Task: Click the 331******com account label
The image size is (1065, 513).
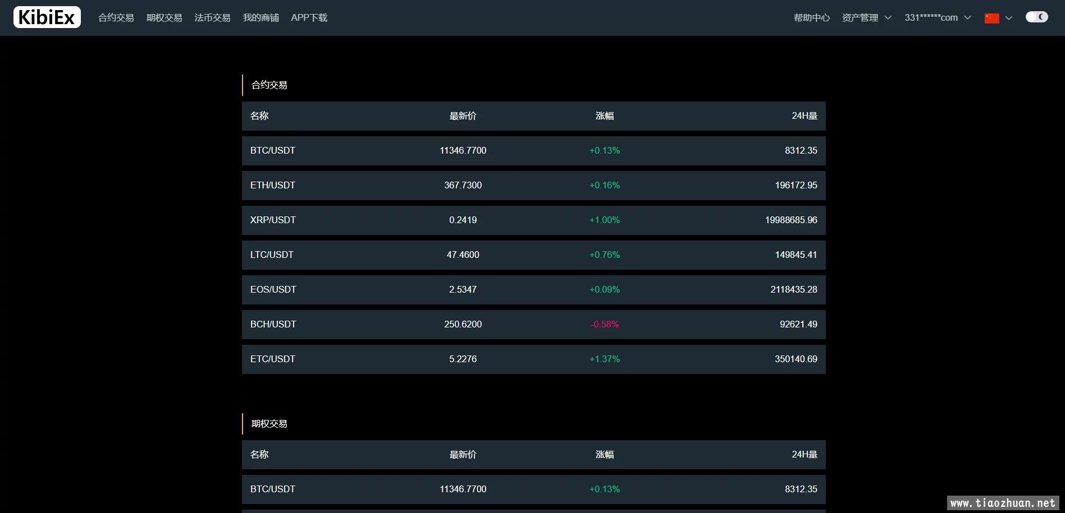Action: [x=931, y=18]
